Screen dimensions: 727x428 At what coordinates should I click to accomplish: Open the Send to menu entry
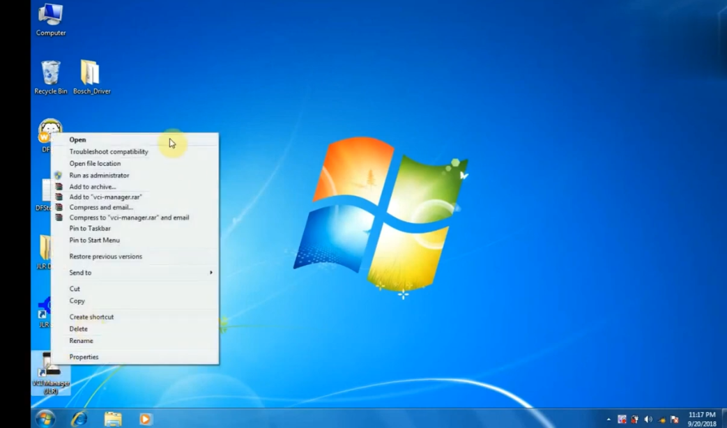click(x=135, y=273)
